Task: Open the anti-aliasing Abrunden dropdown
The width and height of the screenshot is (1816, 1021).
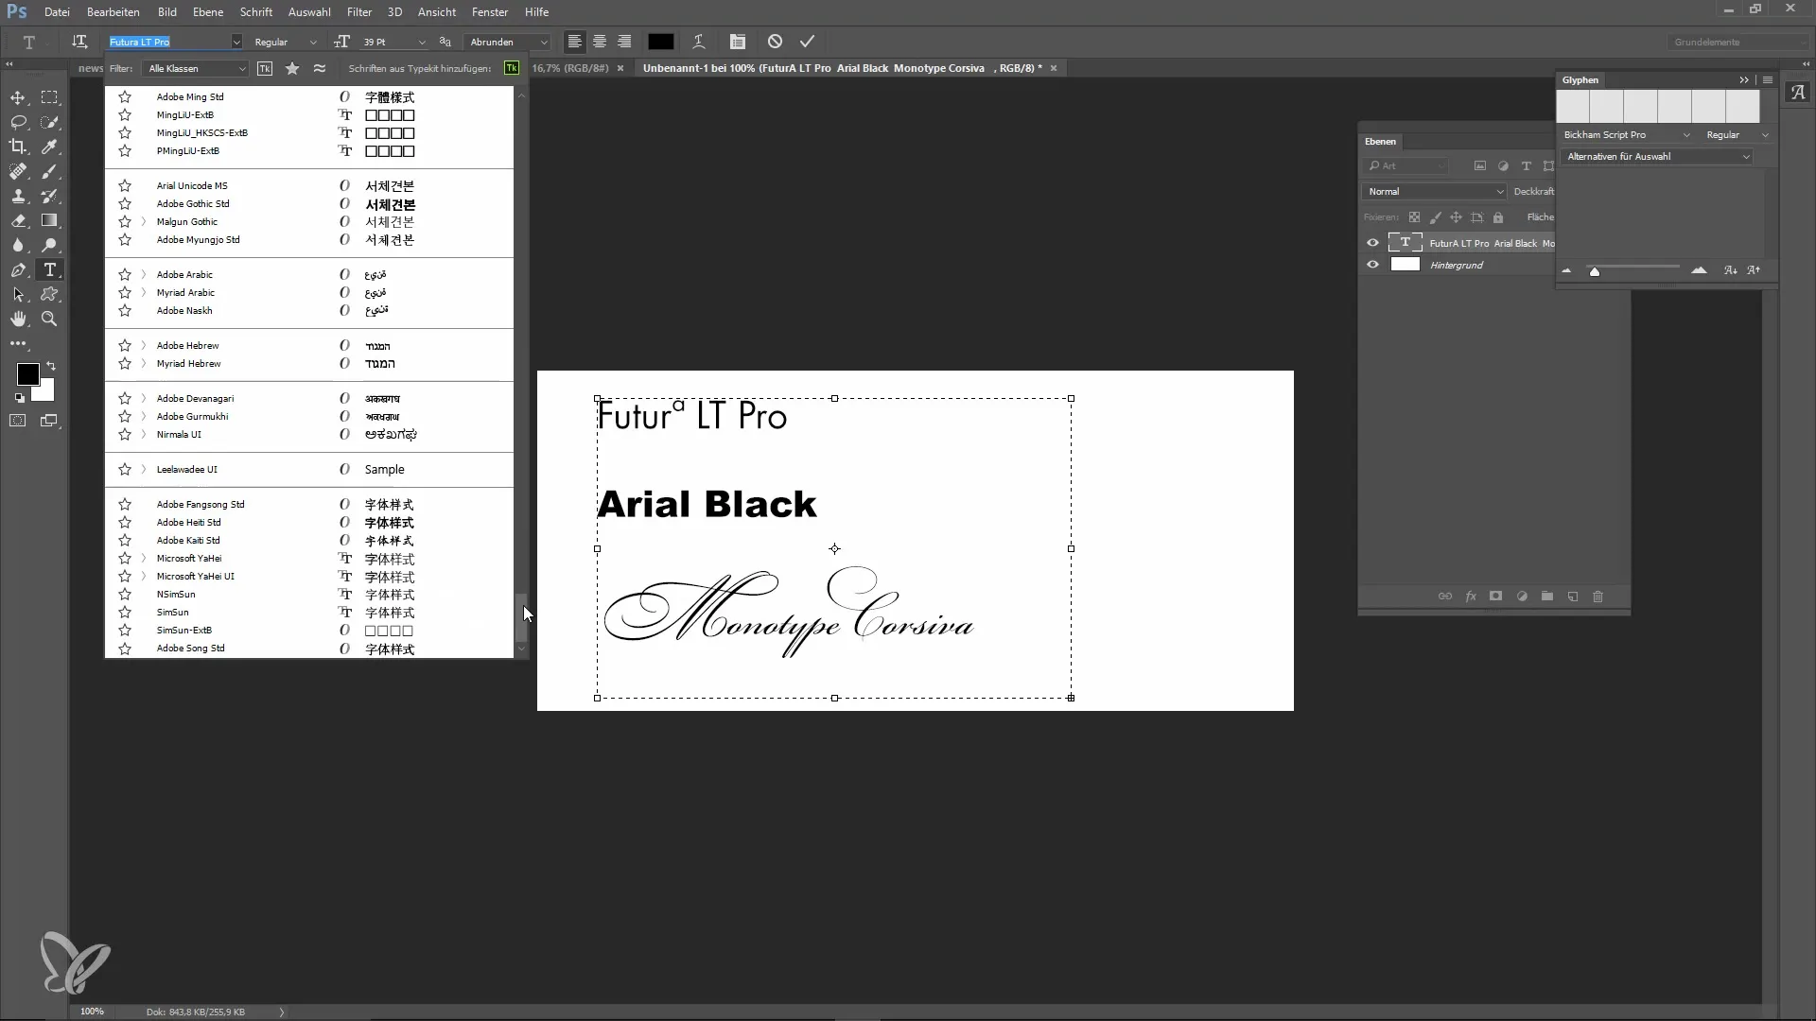Action: (x=508, y=42)
